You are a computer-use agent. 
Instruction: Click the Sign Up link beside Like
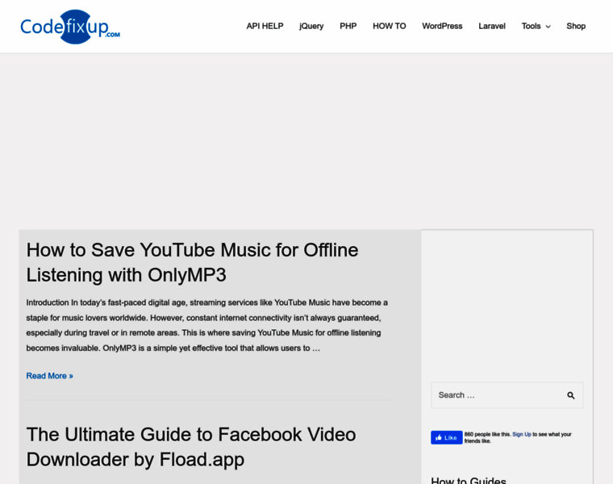[522, 434]
